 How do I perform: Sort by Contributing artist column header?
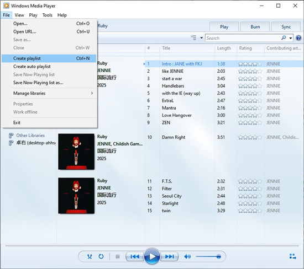(x=284, y=48)
